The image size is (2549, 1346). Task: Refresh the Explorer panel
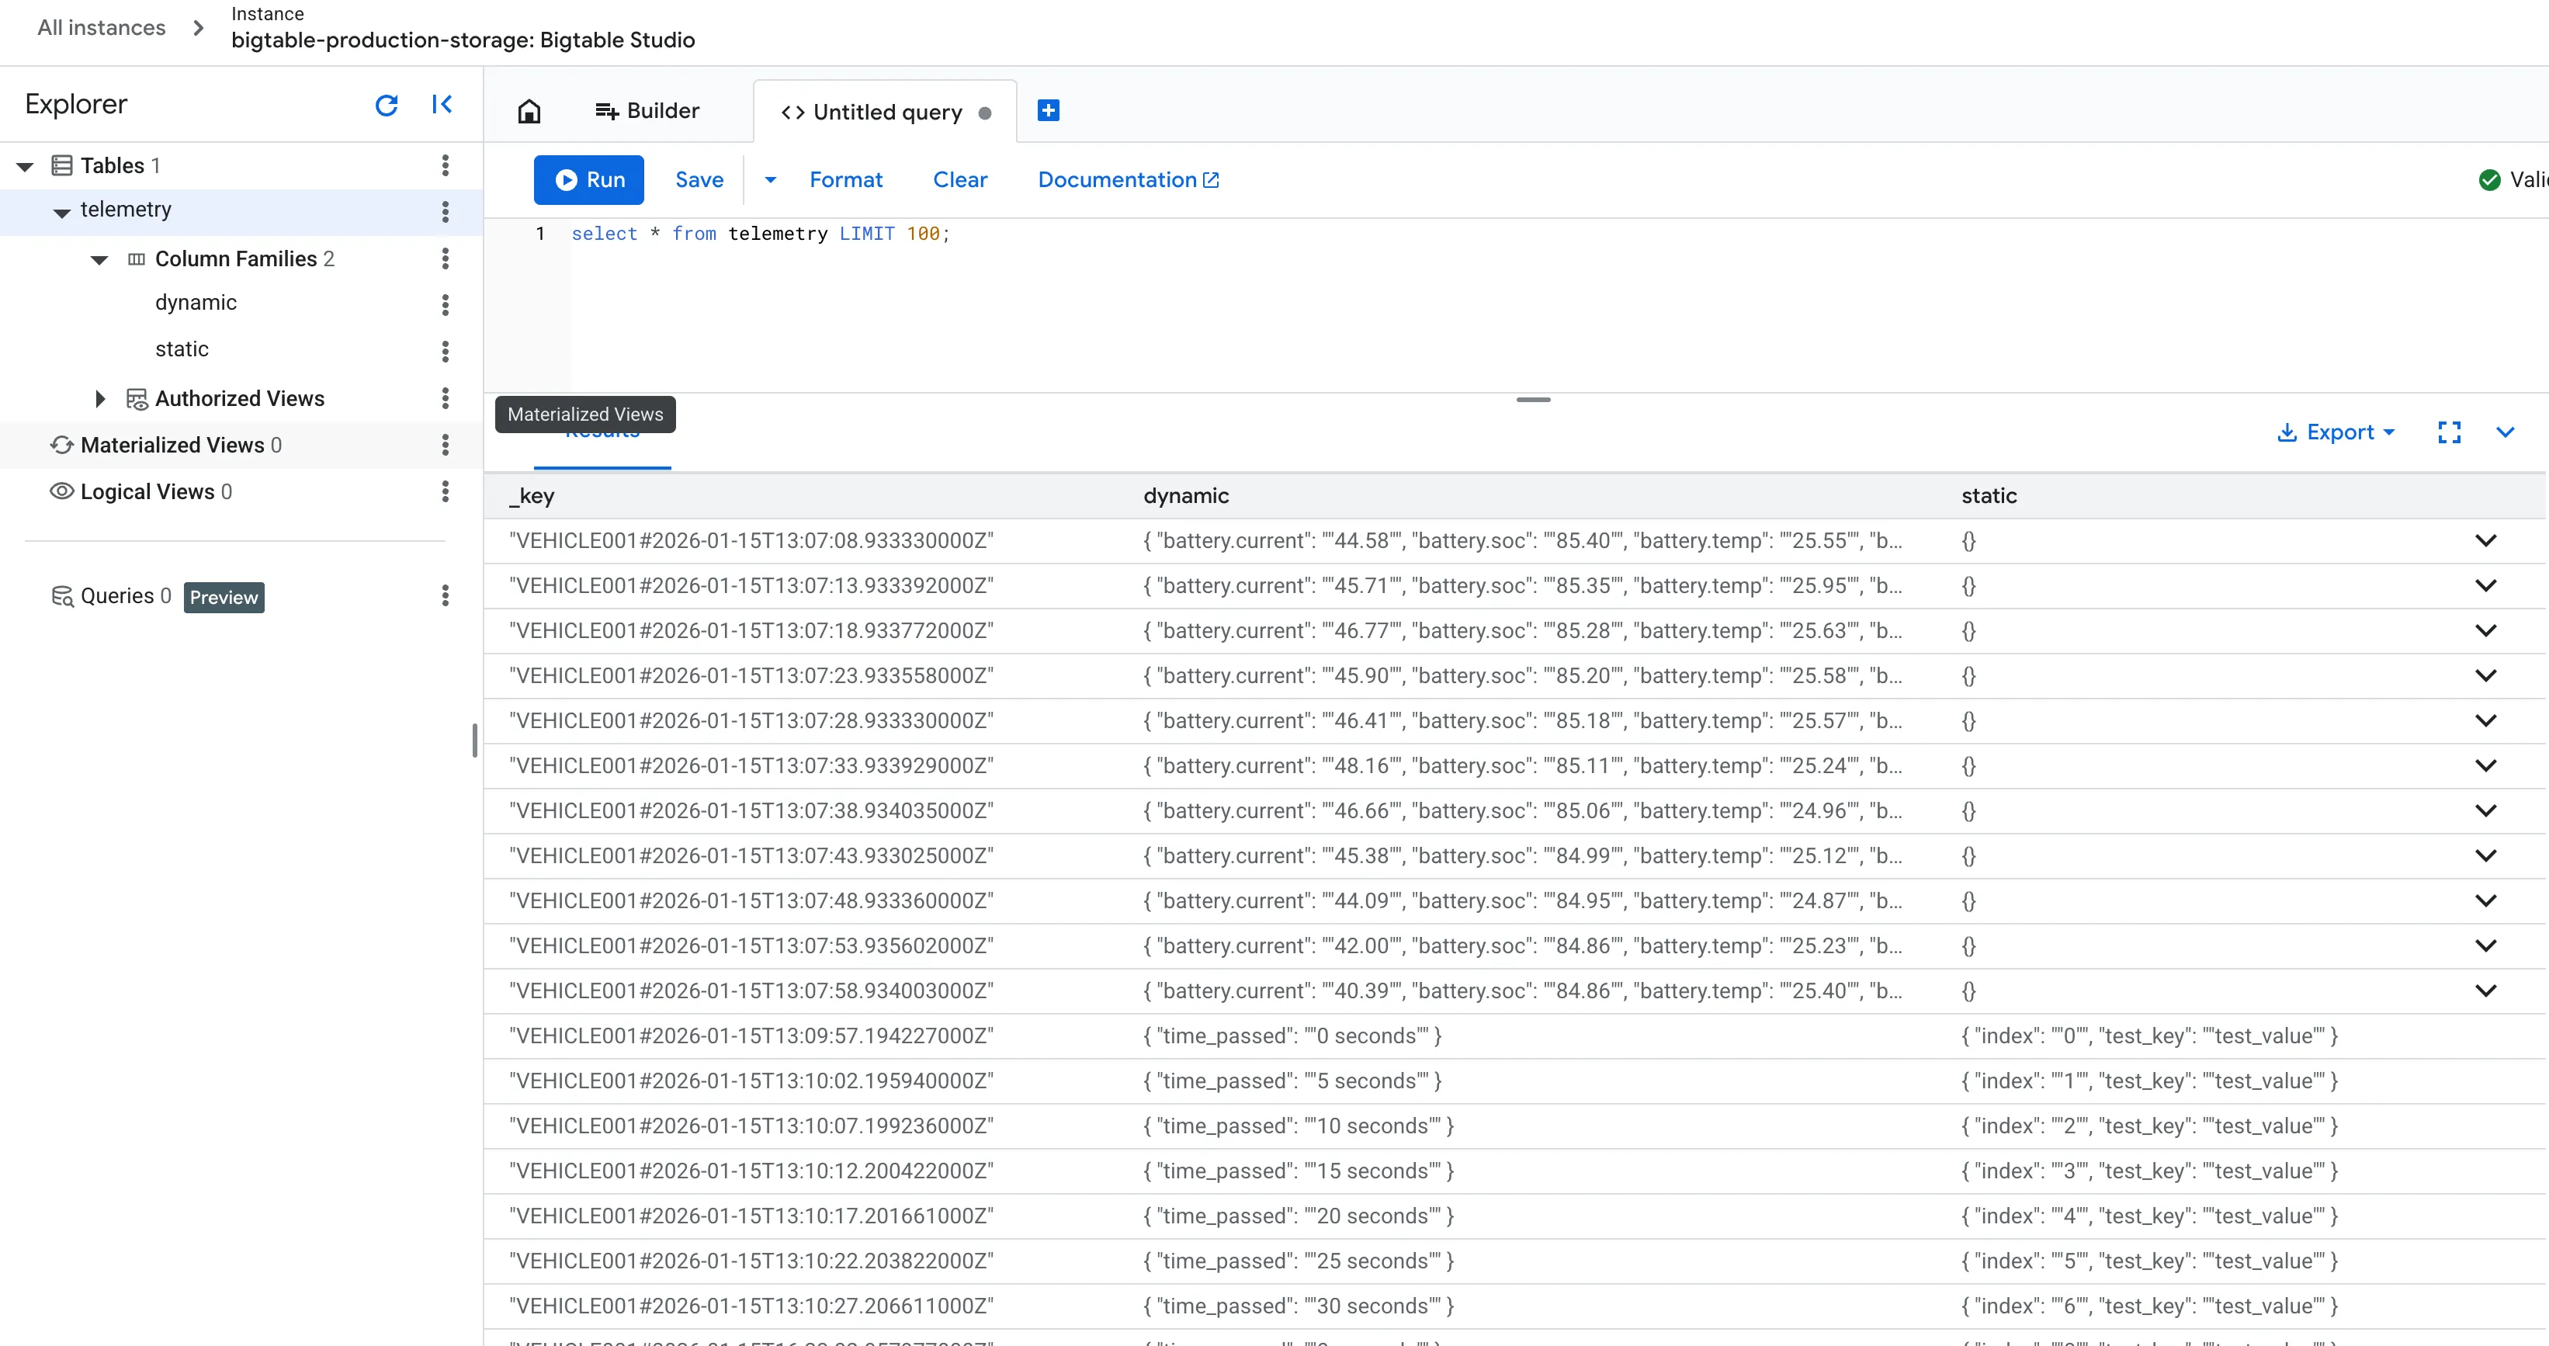click(386, 105)
